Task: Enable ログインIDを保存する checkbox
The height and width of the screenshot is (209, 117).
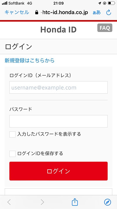Action: (x=13, y=154)
